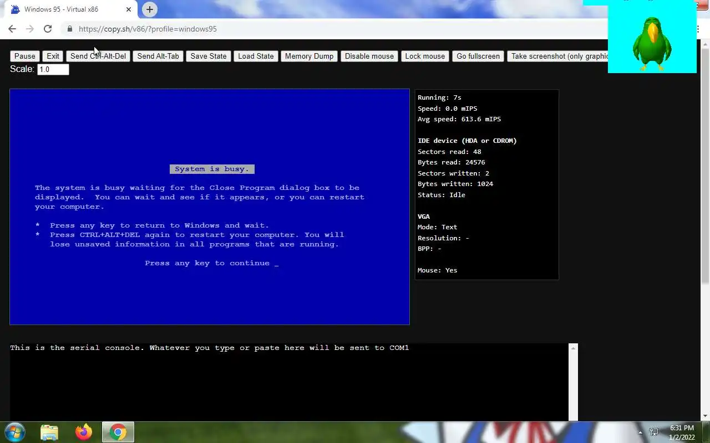Click the 'Mouse: Yes' text
This screenshot has width=710, height=443.
(x=438, y=270)
